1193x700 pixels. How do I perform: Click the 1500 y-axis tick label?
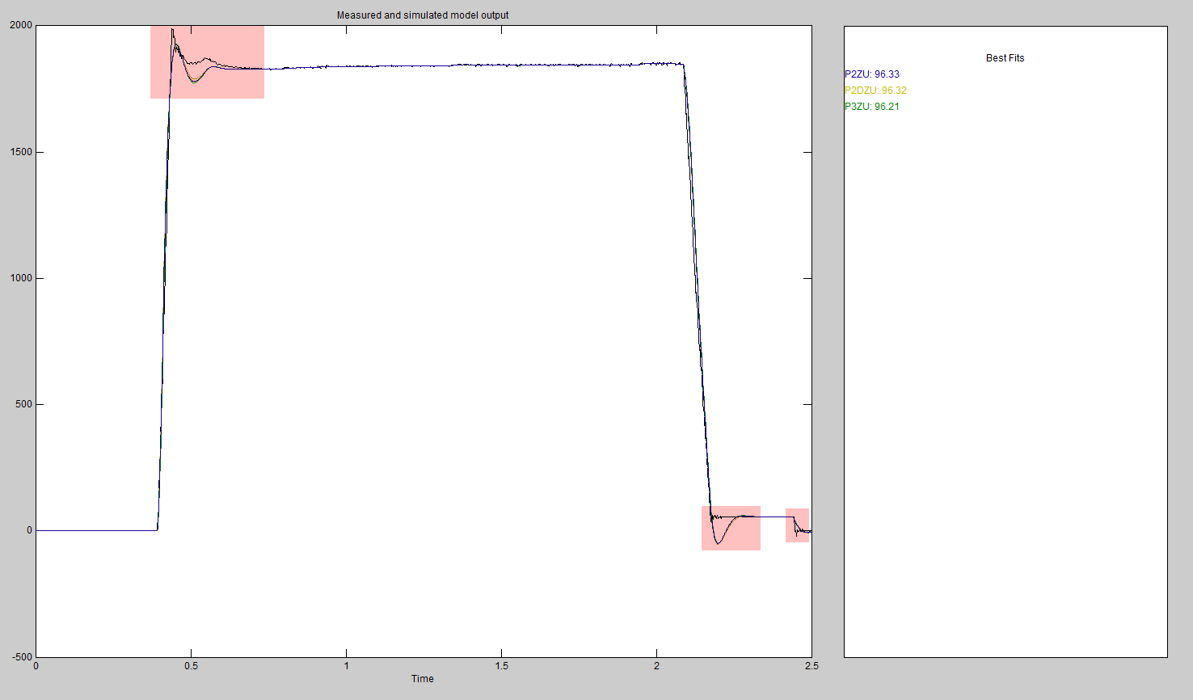(21, 152)
